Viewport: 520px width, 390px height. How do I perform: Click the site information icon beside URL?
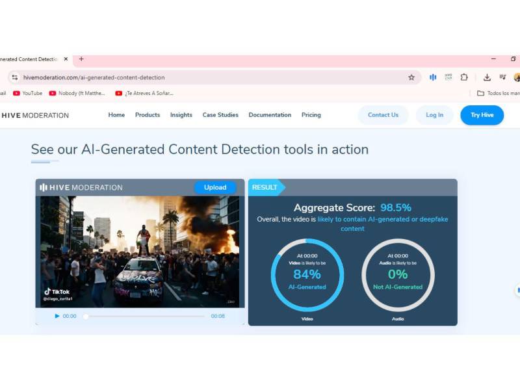(x=15, y=77)
